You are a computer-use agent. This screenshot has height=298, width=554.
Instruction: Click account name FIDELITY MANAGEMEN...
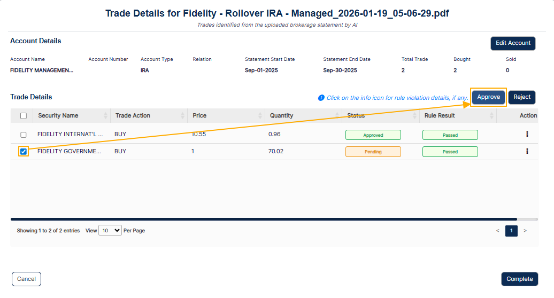pyautogui.click(x=42, y=70)
